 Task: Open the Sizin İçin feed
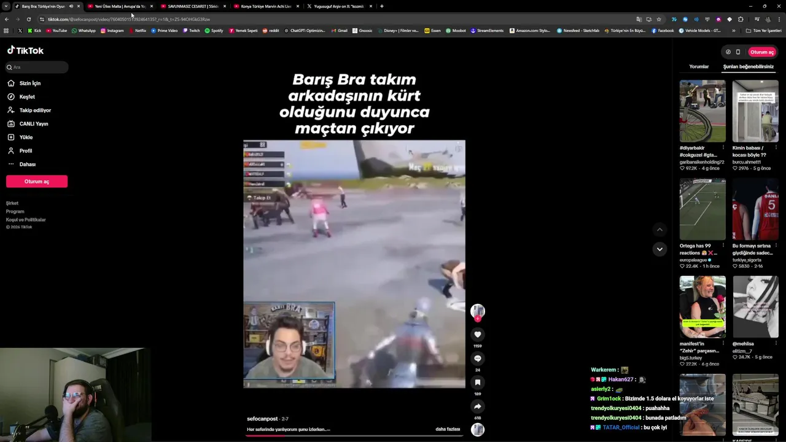point(29,83)
